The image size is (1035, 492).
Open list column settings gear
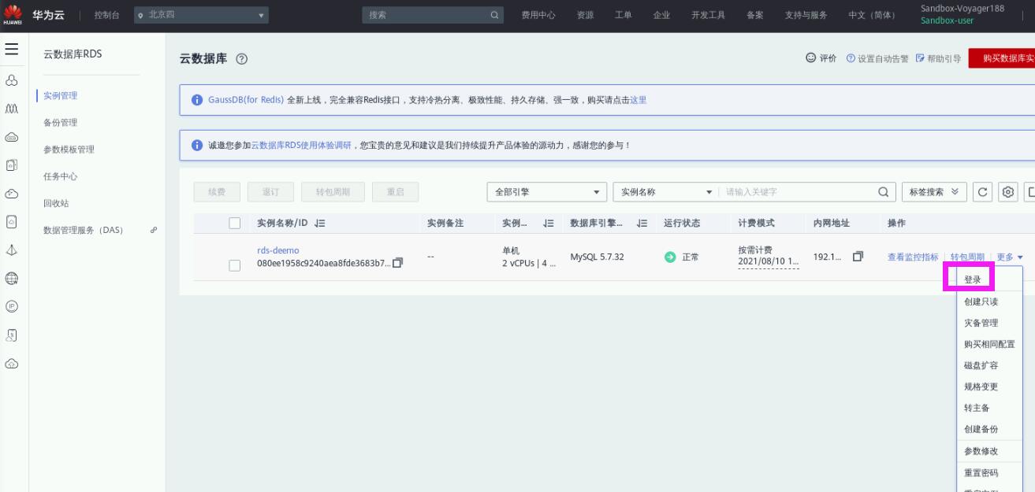(1007, 192)
